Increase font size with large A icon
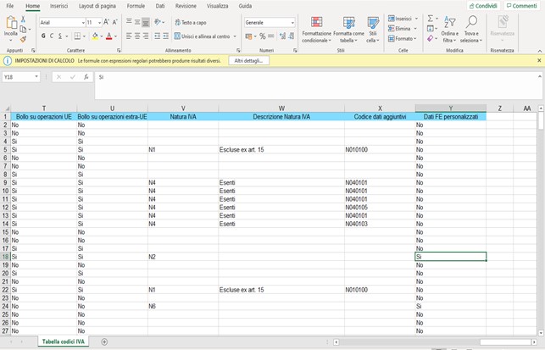545x350 pixels. tap(106, 22)
